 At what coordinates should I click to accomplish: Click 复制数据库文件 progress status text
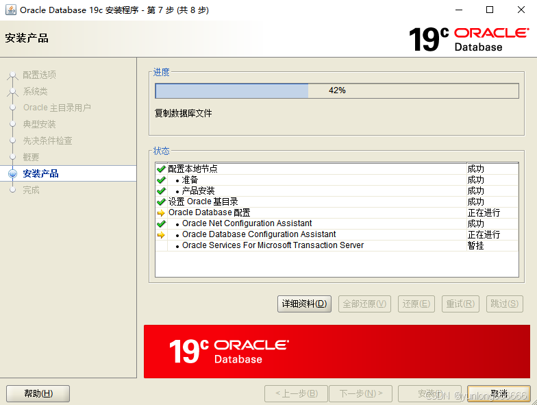(x=184, y=113)
